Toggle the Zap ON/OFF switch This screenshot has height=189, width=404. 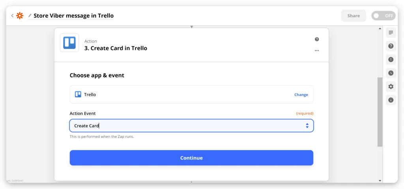(x=383, y=16)
